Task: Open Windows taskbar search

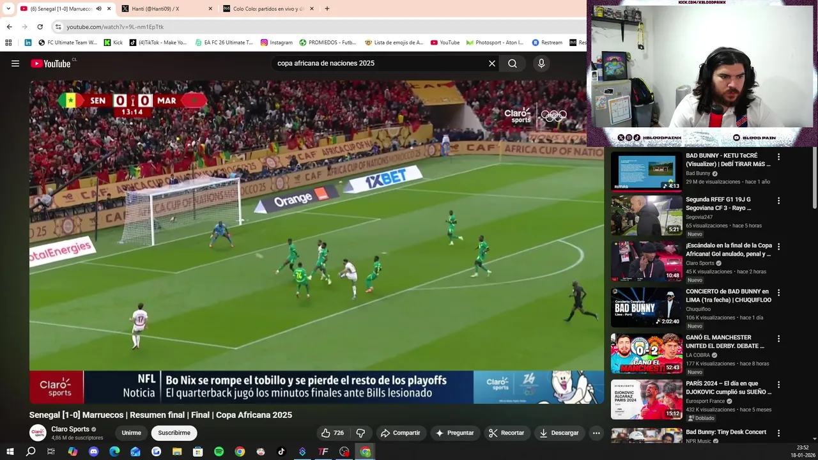Action: [31, 452]
